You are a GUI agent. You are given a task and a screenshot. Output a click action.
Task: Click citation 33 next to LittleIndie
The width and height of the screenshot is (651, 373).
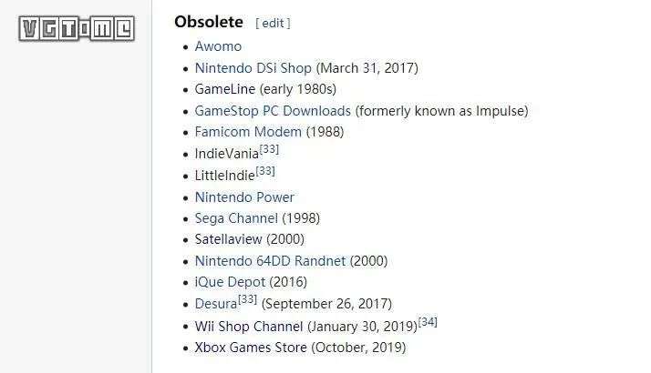point(265,170)
